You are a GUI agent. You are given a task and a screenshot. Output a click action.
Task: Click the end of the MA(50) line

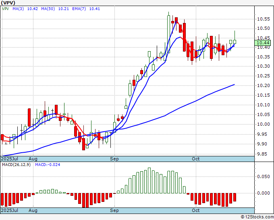(235, 85)
